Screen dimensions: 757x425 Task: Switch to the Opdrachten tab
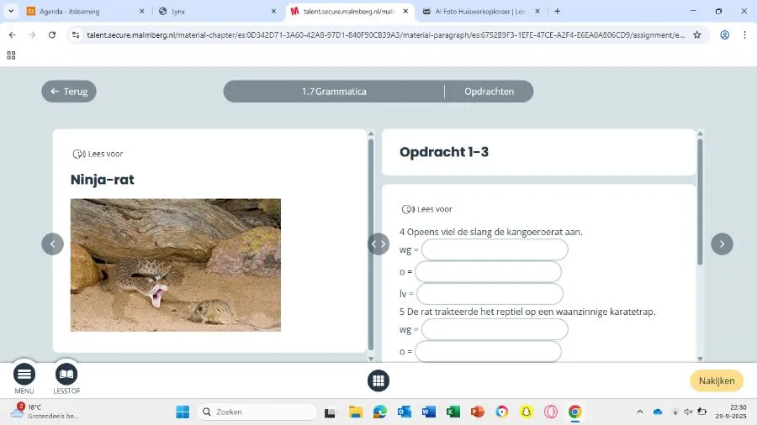click(x=489, y=92)
